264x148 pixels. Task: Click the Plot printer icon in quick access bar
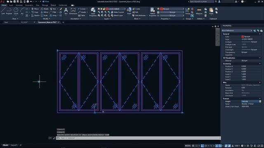pos(28,2)
